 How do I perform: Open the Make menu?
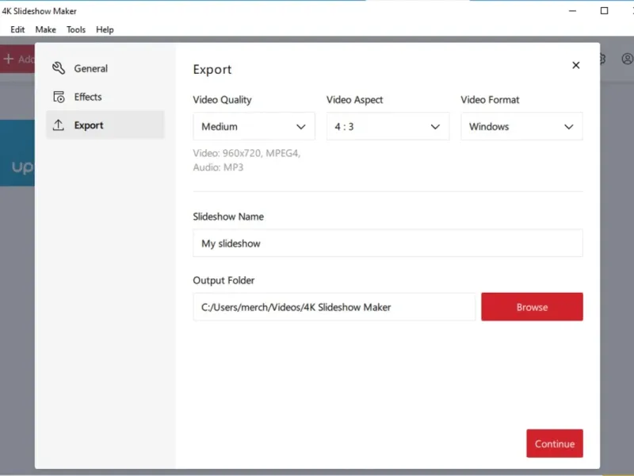click(46, 29)
